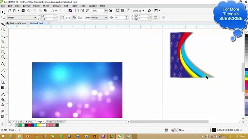Click the Save disk icon
248x139 pixels.
23,11
